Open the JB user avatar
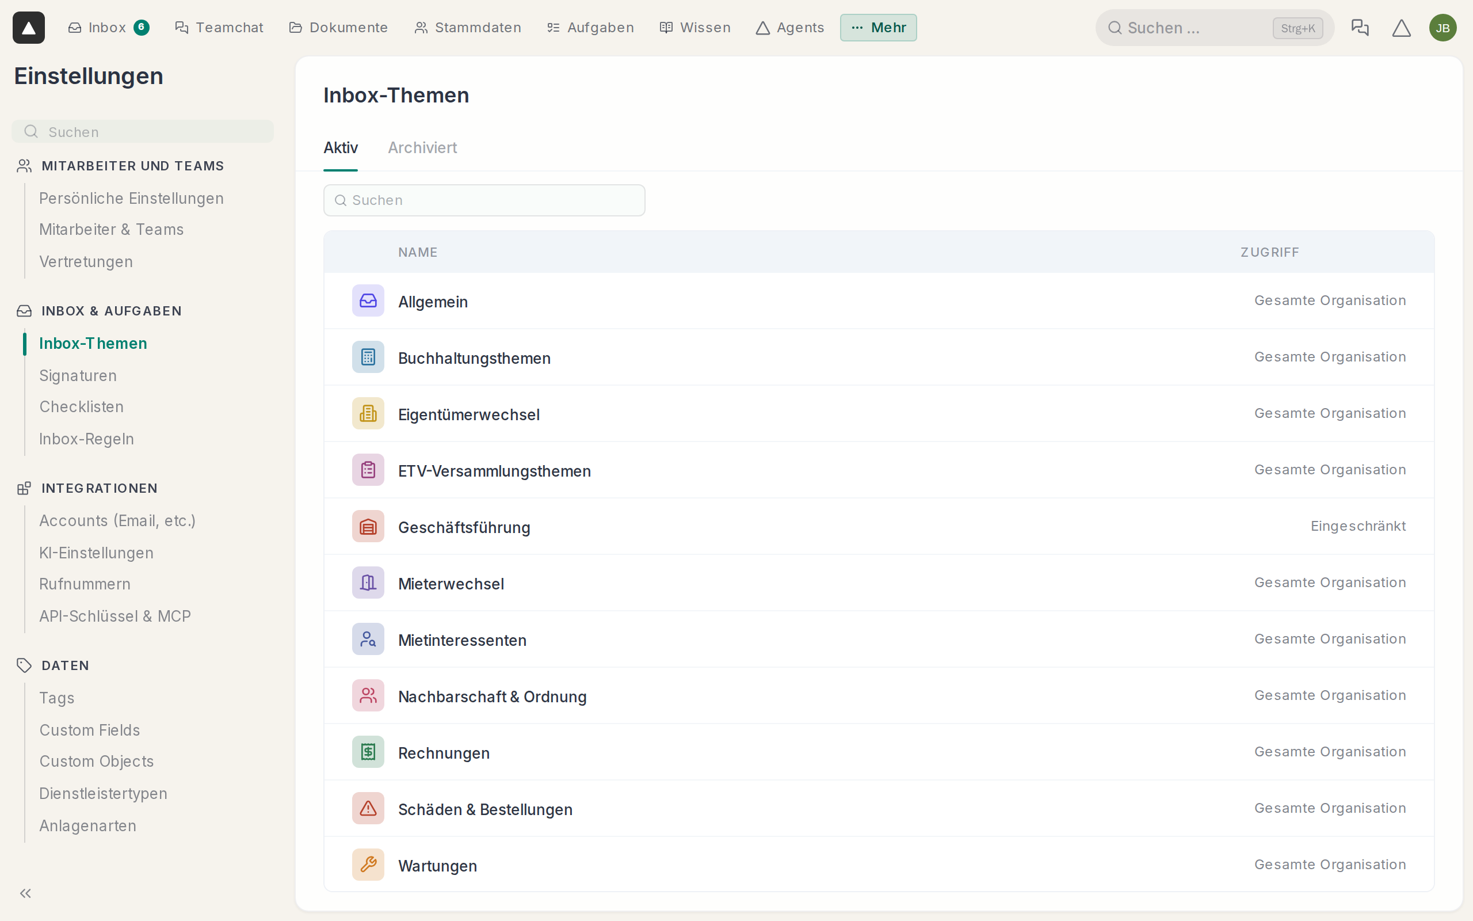This screenshot has width=1473, height=921. click(1443, 28)
